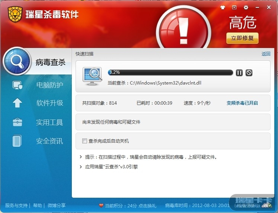This screenshot has width=278, height=213.
Task: Open the 实用工具 section
Action: (49, 123)
